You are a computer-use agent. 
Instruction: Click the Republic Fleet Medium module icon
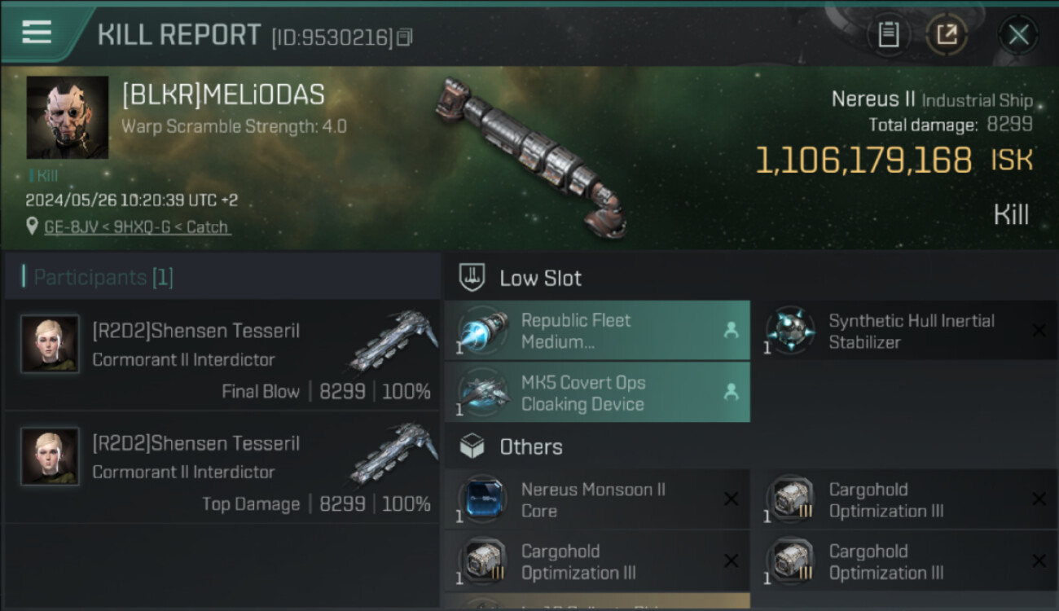483,331
